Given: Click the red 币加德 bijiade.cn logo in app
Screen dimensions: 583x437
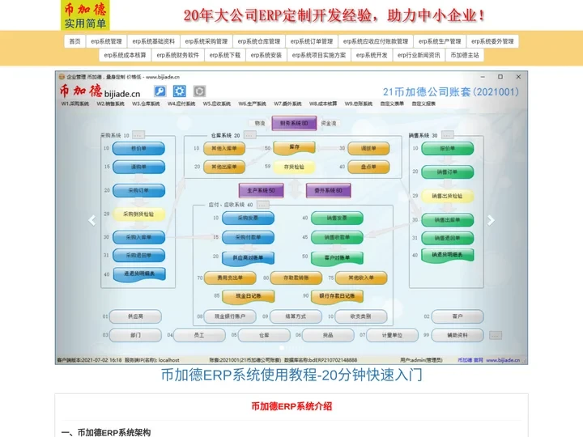Looking at the screenshot, I should pyautogui.click(x=100, y=91).
